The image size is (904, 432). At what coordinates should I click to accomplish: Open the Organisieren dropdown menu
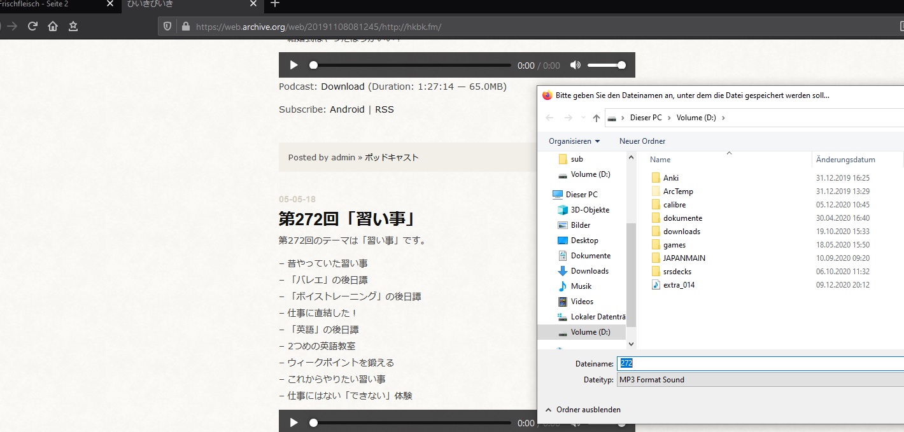[x=574, y=141]
